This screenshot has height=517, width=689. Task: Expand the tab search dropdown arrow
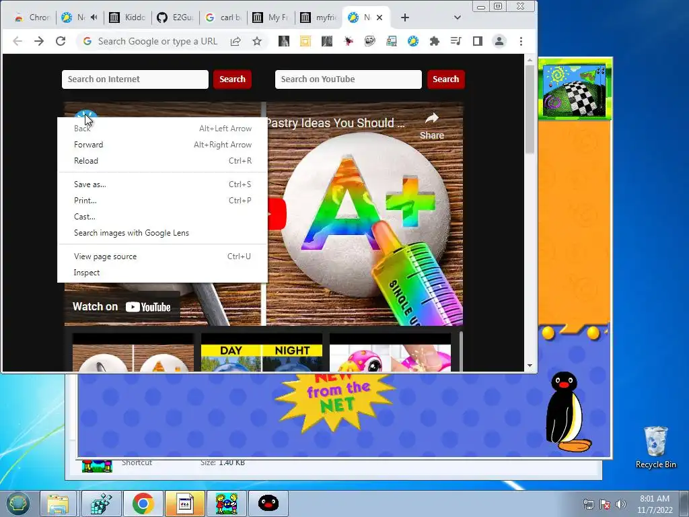coord(458,18)
